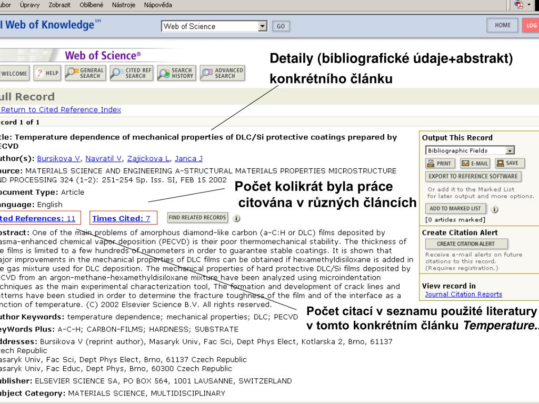Click the WELCOME toolbar button

click(x=14, y=73)
